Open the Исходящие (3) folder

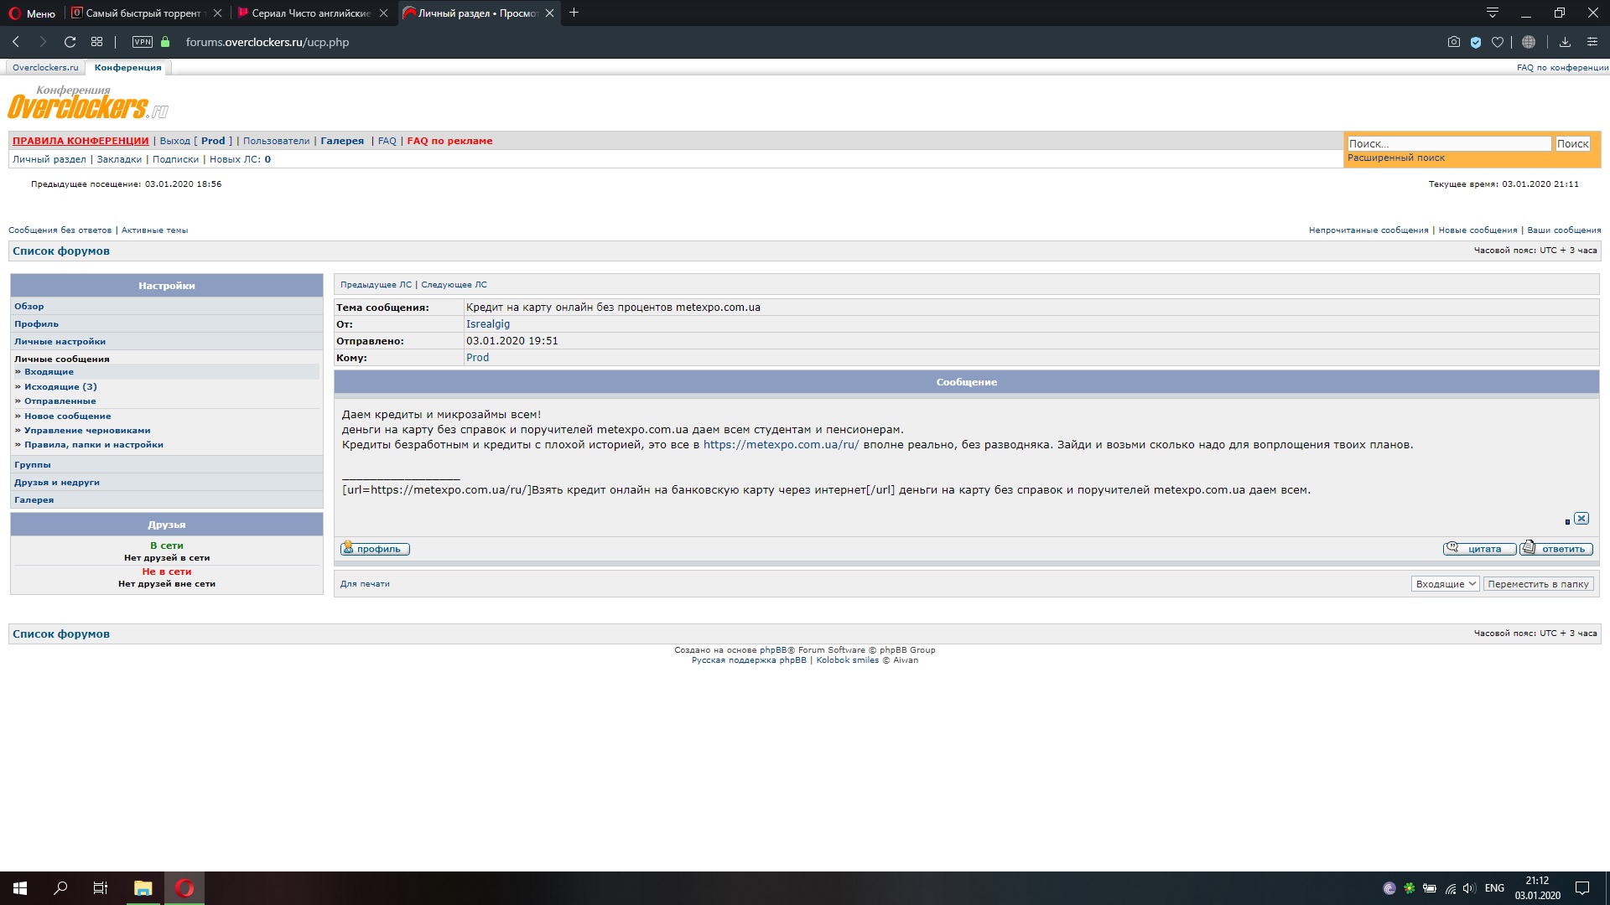(60, 386)
